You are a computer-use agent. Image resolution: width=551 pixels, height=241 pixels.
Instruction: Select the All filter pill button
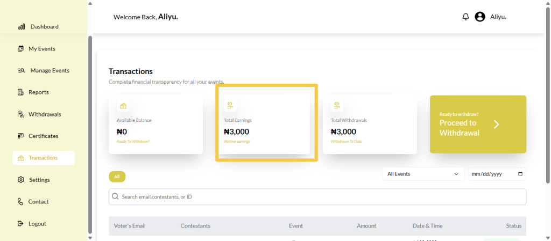click(x=117, y=177)
